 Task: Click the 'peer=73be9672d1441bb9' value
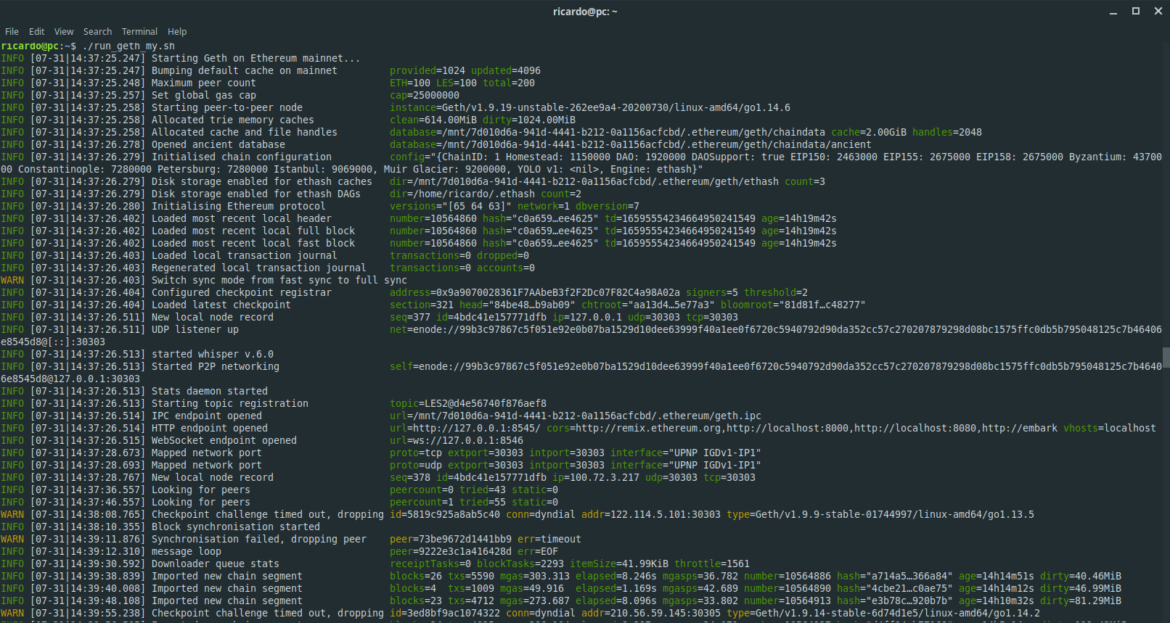451,539
